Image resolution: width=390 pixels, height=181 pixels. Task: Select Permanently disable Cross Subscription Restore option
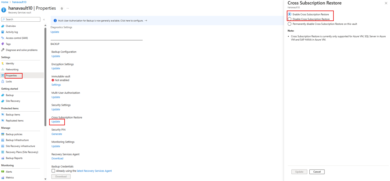coord(290,24)
